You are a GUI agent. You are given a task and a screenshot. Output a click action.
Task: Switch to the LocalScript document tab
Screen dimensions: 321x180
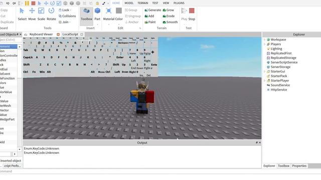point(70,34)
